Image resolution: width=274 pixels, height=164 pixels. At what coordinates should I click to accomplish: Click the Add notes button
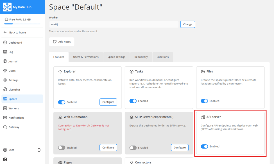point(62,42)
